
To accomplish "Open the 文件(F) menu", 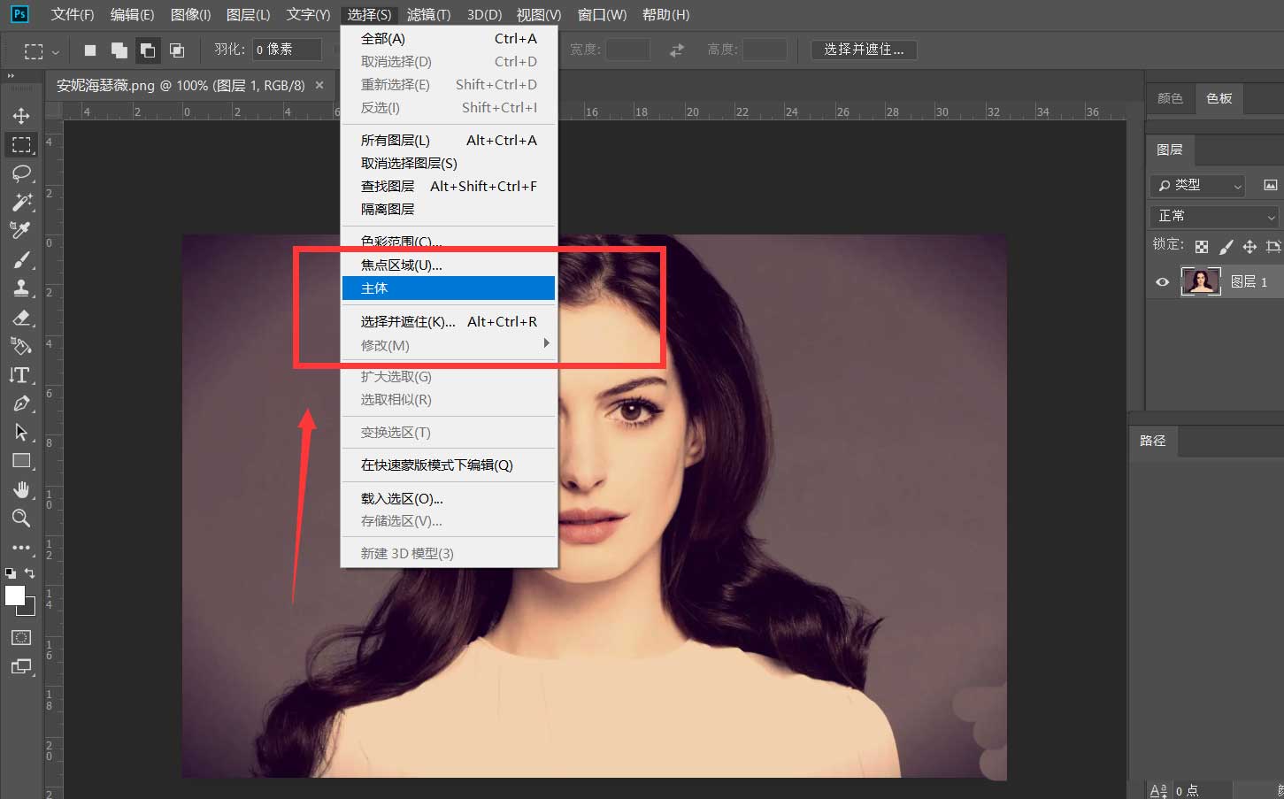I will click(73, 14).
